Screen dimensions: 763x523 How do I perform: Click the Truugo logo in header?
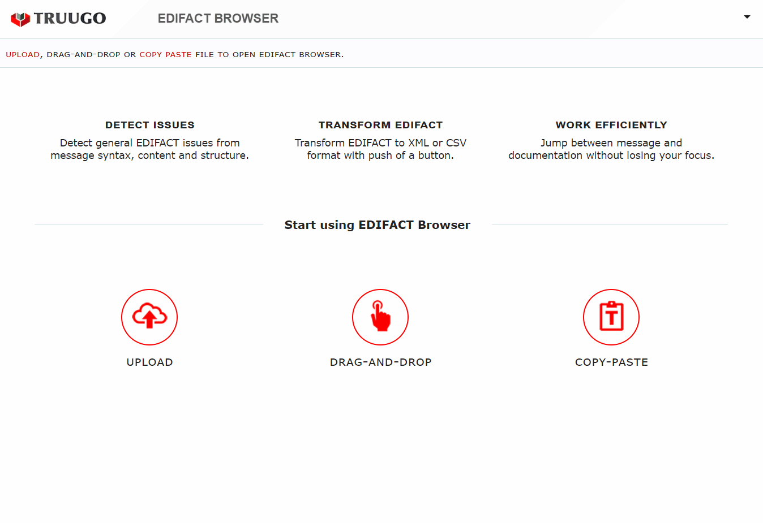click(x=58, y=19)
